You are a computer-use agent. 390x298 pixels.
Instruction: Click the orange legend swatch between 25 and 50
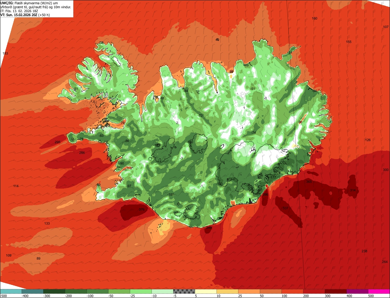click(x=249, y=291)
